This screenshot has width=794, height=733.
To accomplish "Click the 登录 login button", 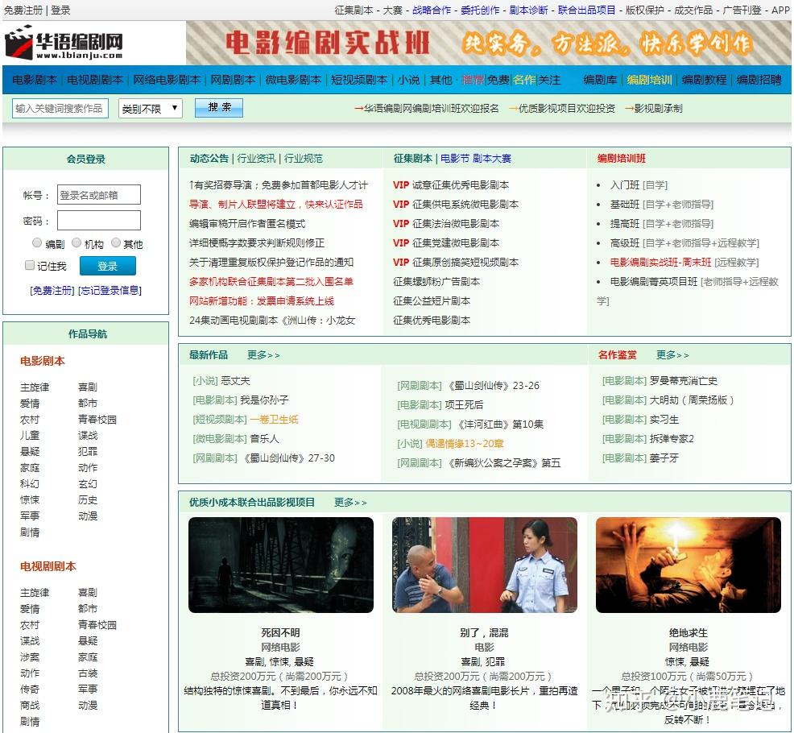I will pos(107,266).
